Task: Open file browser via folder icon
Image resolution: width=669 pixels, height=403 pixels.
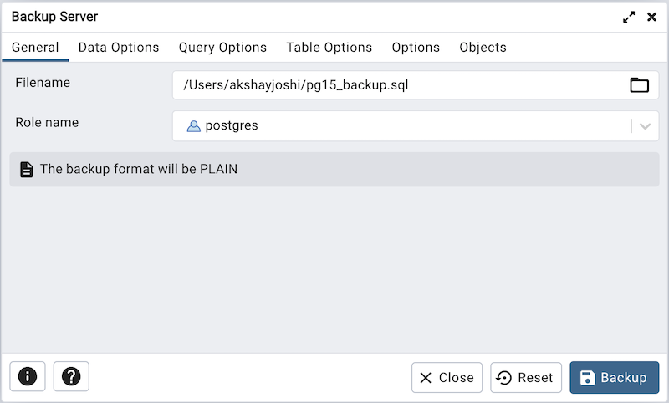Action: coord(639,84)
